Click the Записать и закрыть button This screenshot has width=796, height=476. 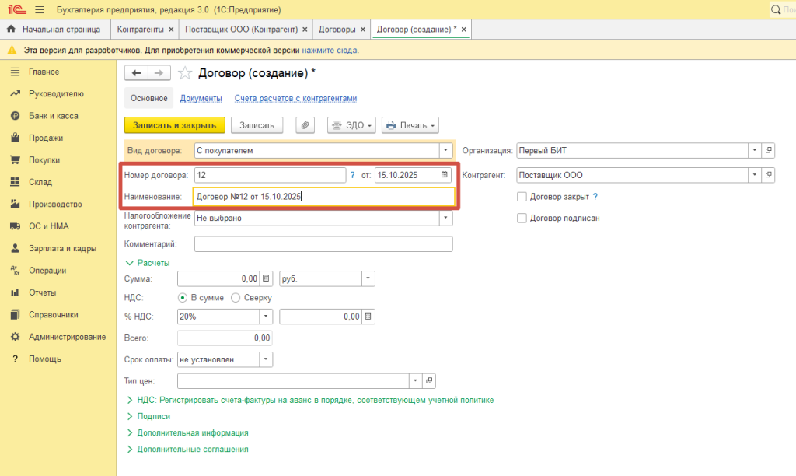(x=175, y=125)
